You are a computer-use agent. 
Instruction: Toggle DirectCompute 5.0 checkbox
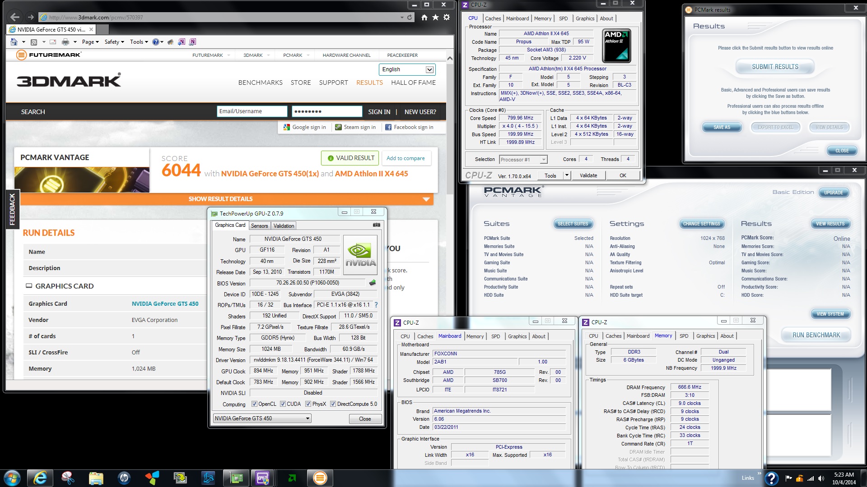click(333, 404)
